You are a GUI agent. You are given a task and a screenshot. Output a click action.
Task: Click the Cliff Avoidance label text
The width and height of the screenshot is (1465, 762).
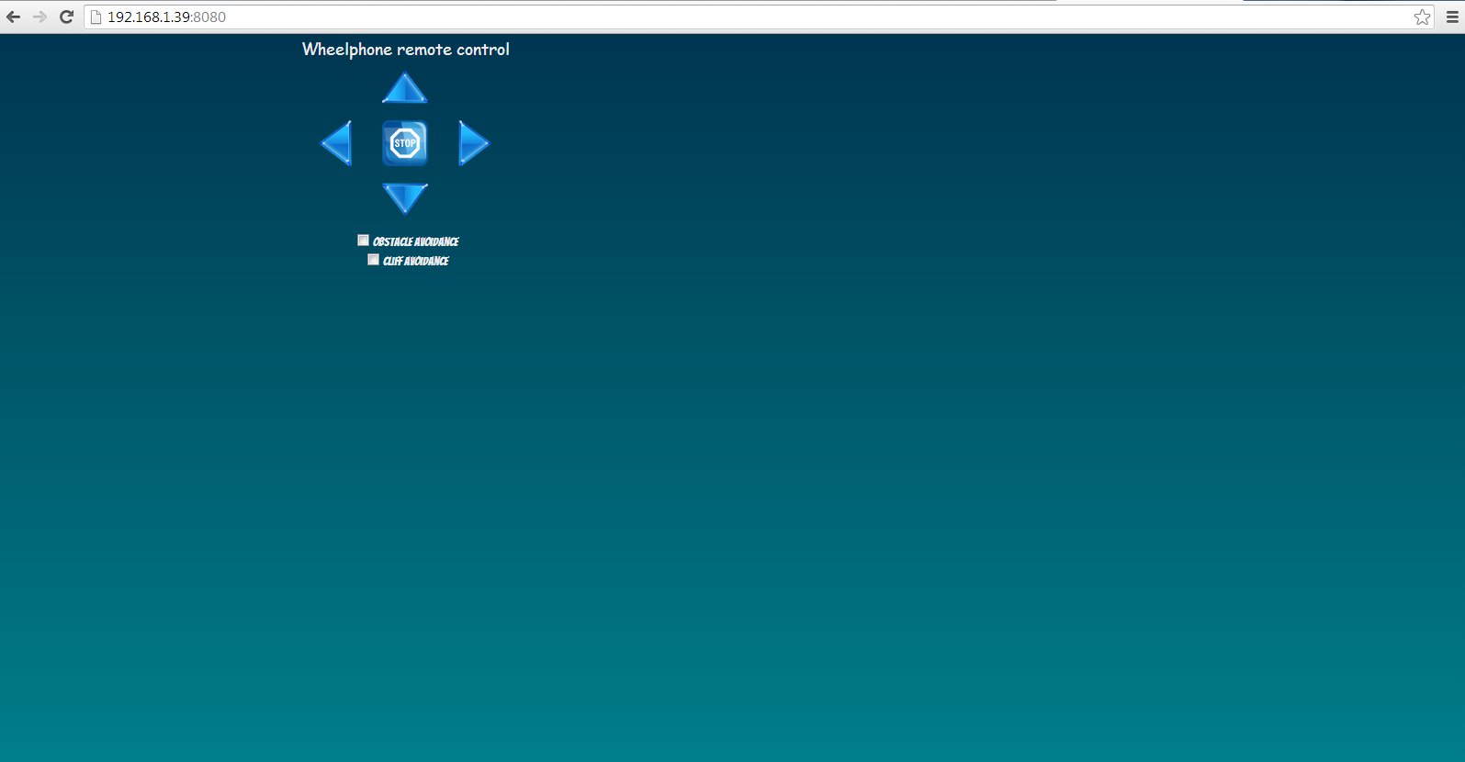click(416, 261)
